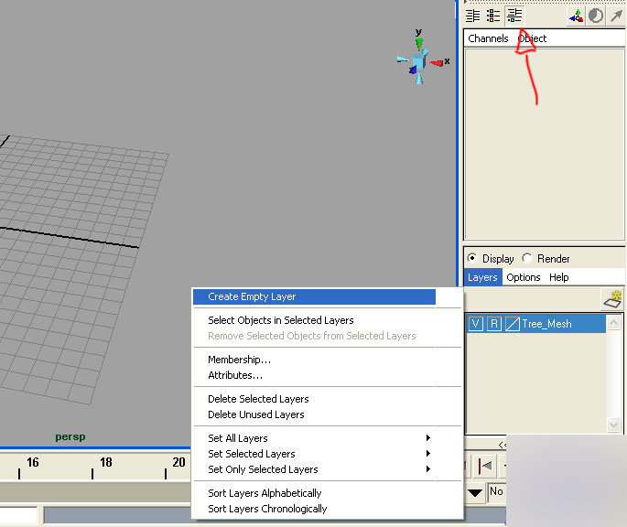The image size is (627, 527).
Task: Toggle the R display type of Tree_Mesh
Action: [494, 324]
